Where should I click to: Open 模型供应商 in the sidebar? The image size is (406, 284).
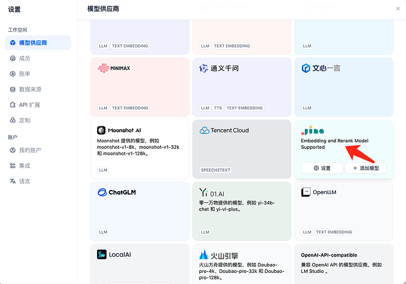(38, 43)
